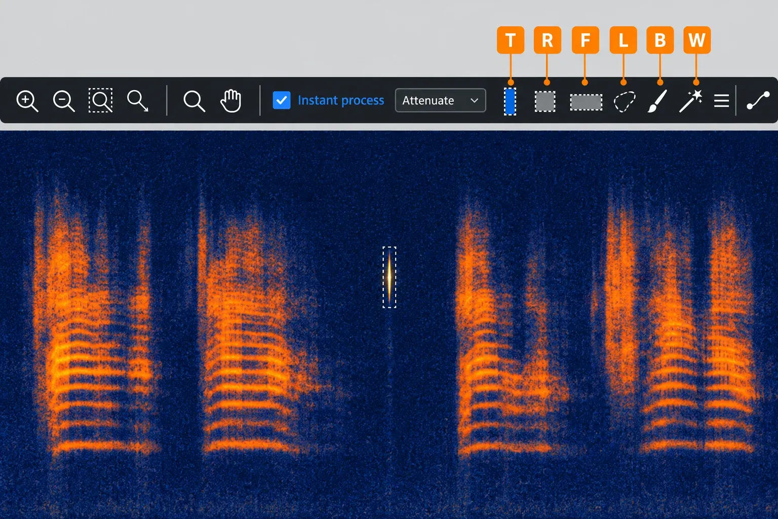The image size is (778, 519).
Task: Click the curved line icon at toolbar end
Action: click(758, 100)
